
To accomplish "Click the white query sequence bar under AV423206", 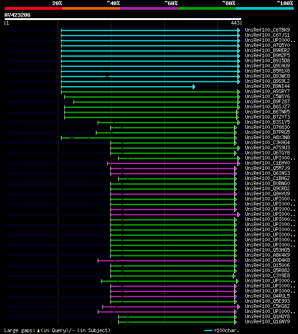I will (x=123, y=19).
